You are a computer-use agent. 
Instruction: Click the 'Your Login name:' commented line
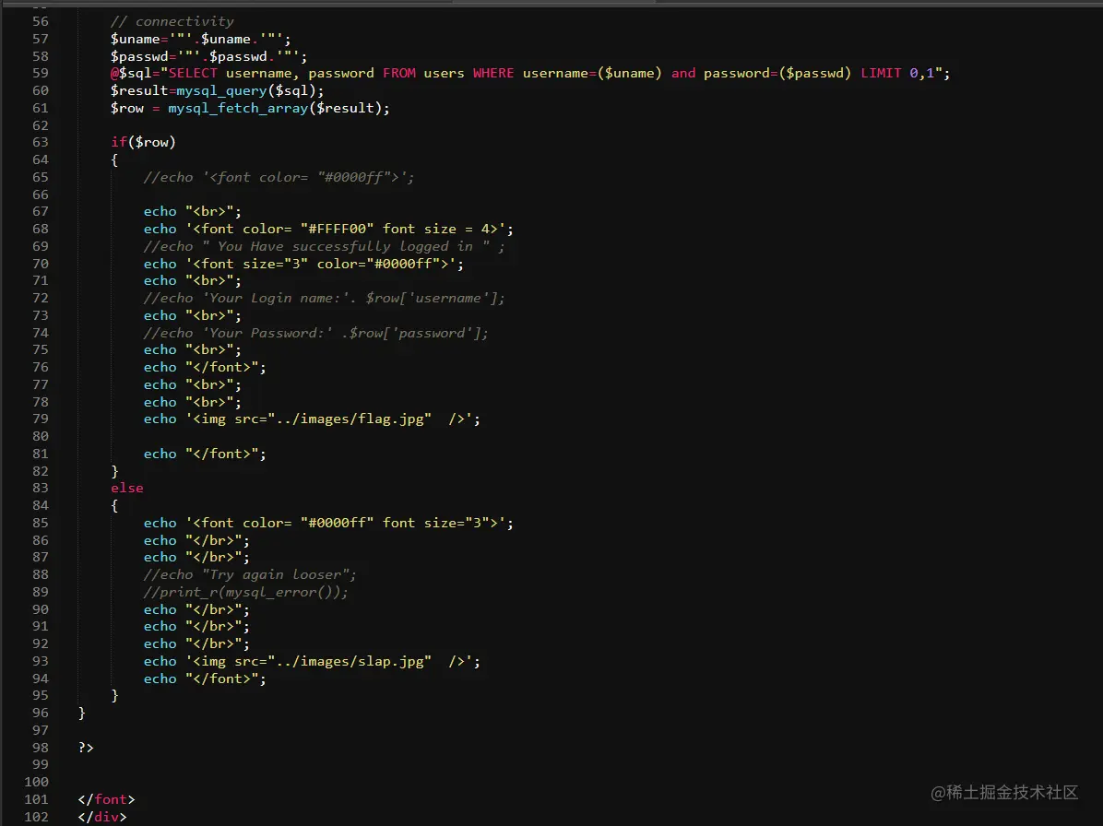pyautogui.click(x=325, y=298)
